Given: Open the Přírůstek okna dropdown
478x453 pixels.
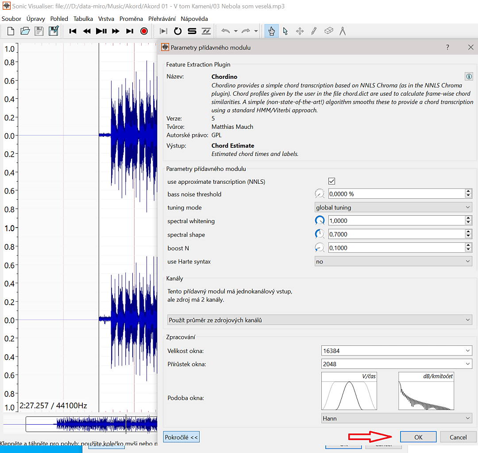Looking at the screenshot, I should pyautogui.click(x=397, y=364).
